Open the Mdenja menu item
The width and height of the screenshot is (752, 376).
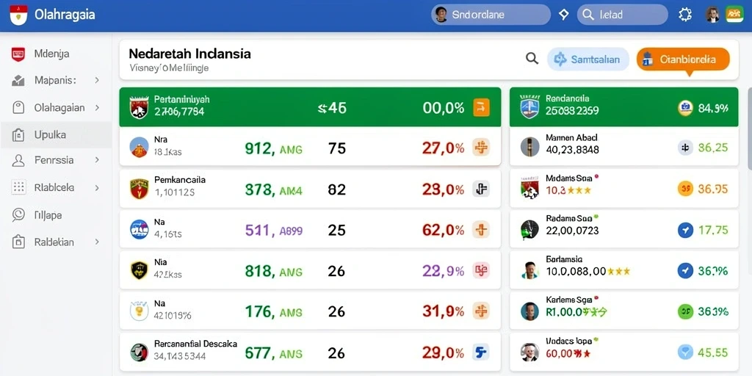point(56,54)
